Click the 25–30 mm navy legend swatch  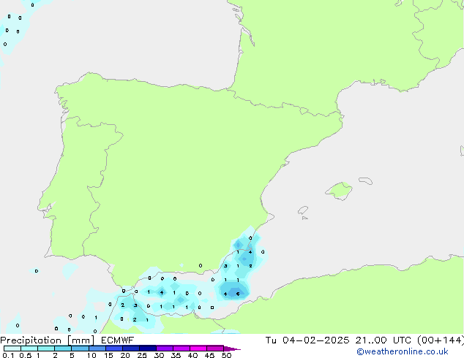[x=147, y=349]
